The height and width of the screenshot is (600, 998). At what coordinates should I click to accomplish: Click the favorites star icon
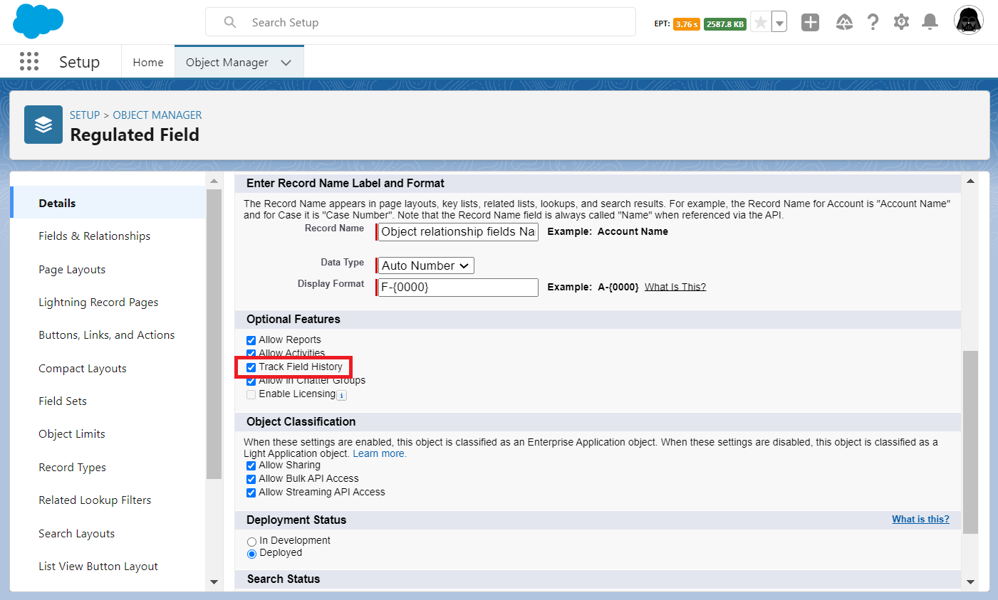click(x=761, y=23)
